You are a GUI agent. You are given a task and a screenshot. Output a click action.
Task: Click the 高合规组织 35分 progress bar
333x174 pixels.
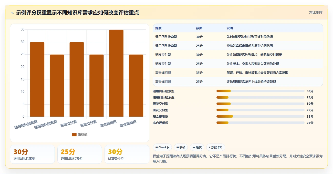pyautogui.click(x=260, y=117)
